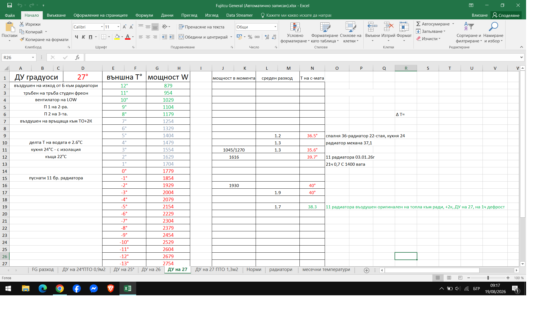Click the Increase Indent icon
The width and height of the screenshot is (548, 315).
point(172,37)
